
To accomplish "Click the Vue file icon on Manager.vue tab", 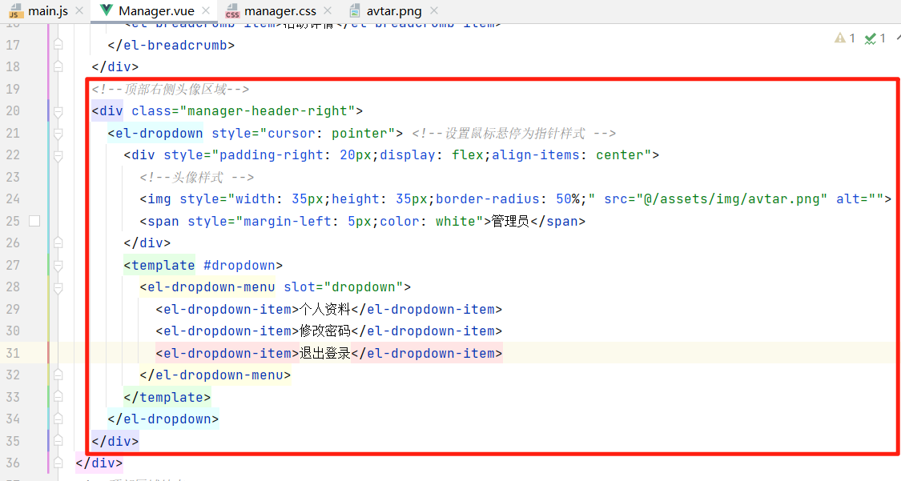I will [106, 10].
